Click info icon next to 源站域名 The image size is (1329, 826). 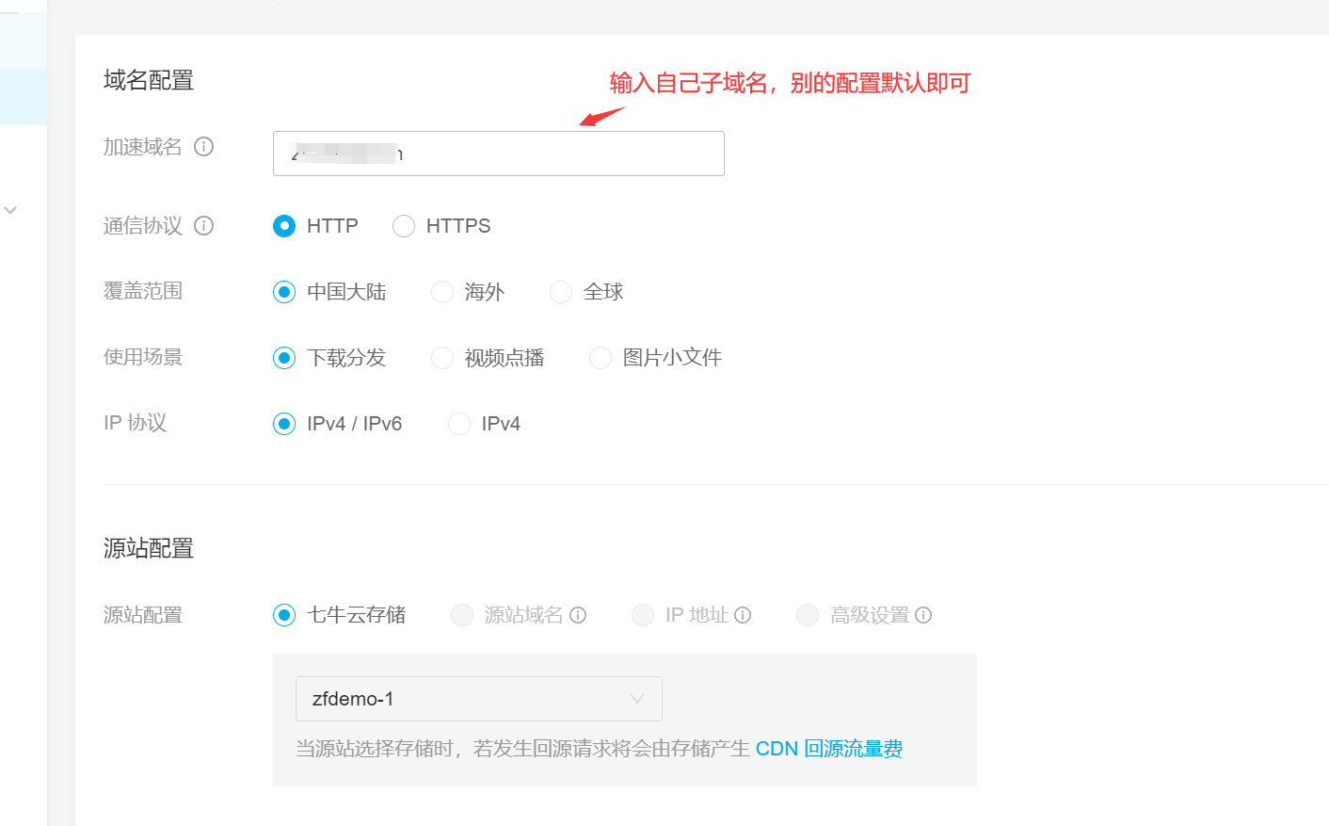[x=578, y=615]
